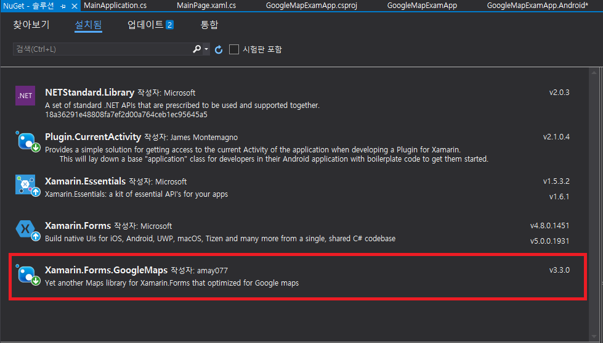Select the Xamarin.Forms.GoogleMaps package title

pyautogui.click(x=106, y=270)
